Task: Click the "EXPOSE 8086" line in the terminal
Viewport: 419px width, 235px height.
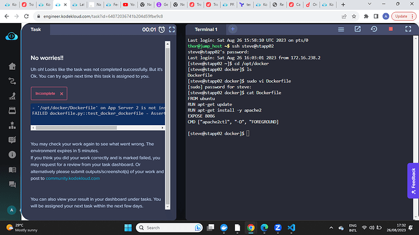Action: (x=201, y=116)
